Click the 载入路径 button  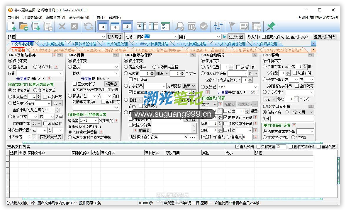click(x=114, y=37)
